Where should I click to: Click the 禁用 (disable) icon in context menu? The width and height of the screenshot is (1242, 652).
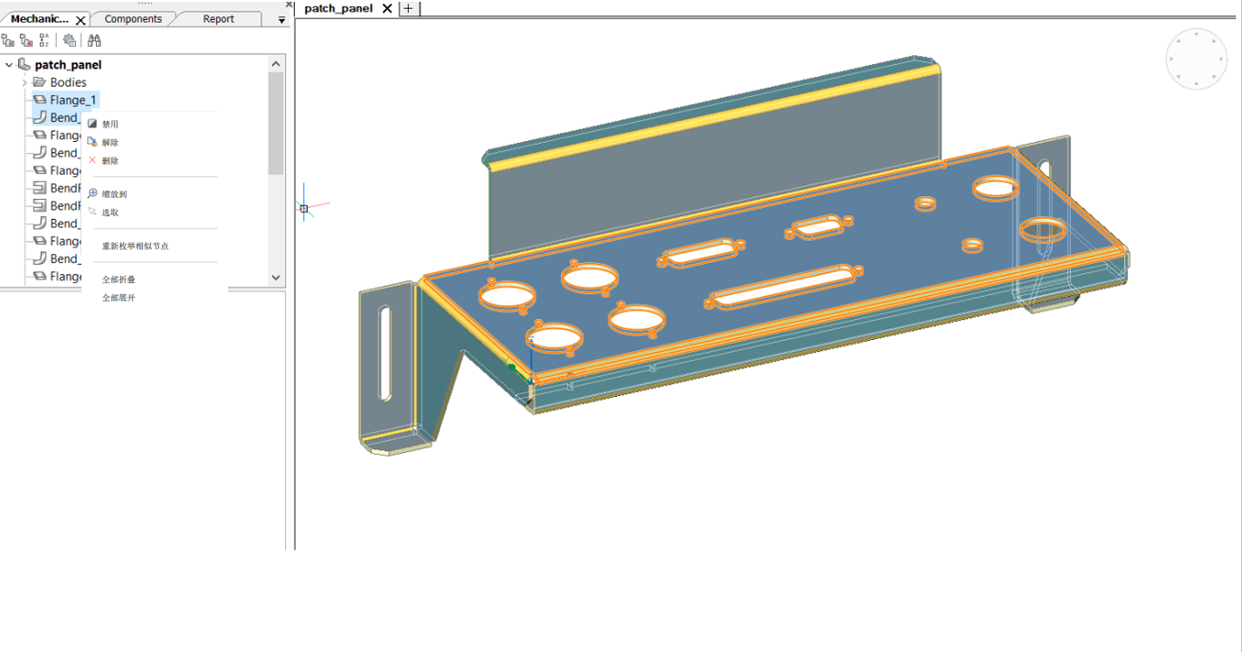[x=92, y=124]
